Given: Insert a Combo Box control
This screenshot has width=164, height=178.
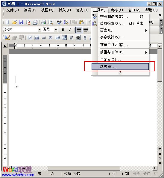Looking at the screenshot, I should [64, 38].
